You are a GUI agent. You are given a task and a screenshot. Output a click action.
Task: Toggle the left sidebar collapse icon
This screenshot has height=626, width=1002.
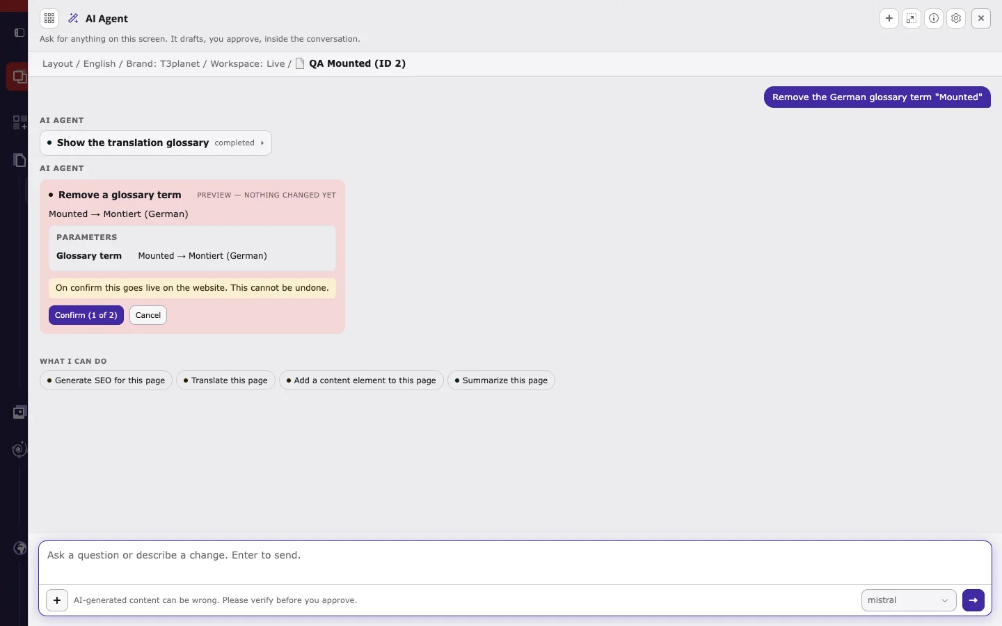click(x=19, y=33)
